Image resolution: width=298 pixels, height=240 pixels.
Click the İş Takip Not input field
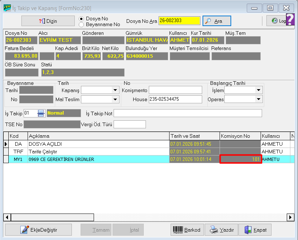pyautogui.click(x=188, y=113)
